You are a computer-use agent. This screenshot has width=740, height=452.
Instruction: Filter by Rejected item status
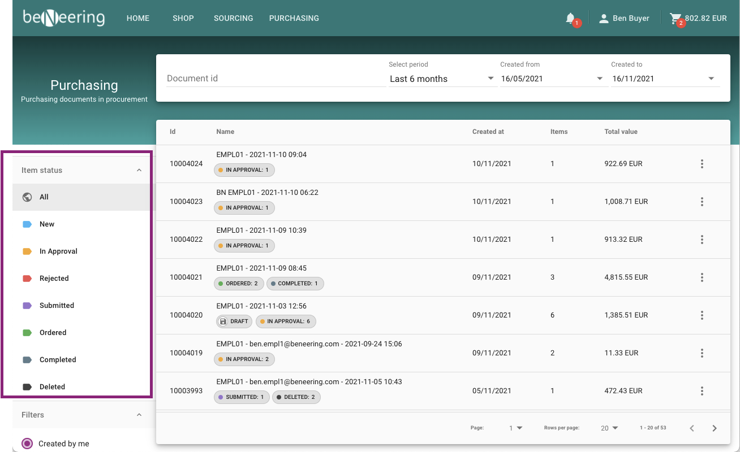coord(54,279)
